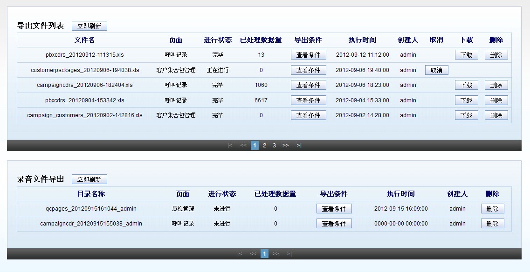Screen dimensions: 530x272
Task: Jump to next page in export file list
Action: pos(286,146)
